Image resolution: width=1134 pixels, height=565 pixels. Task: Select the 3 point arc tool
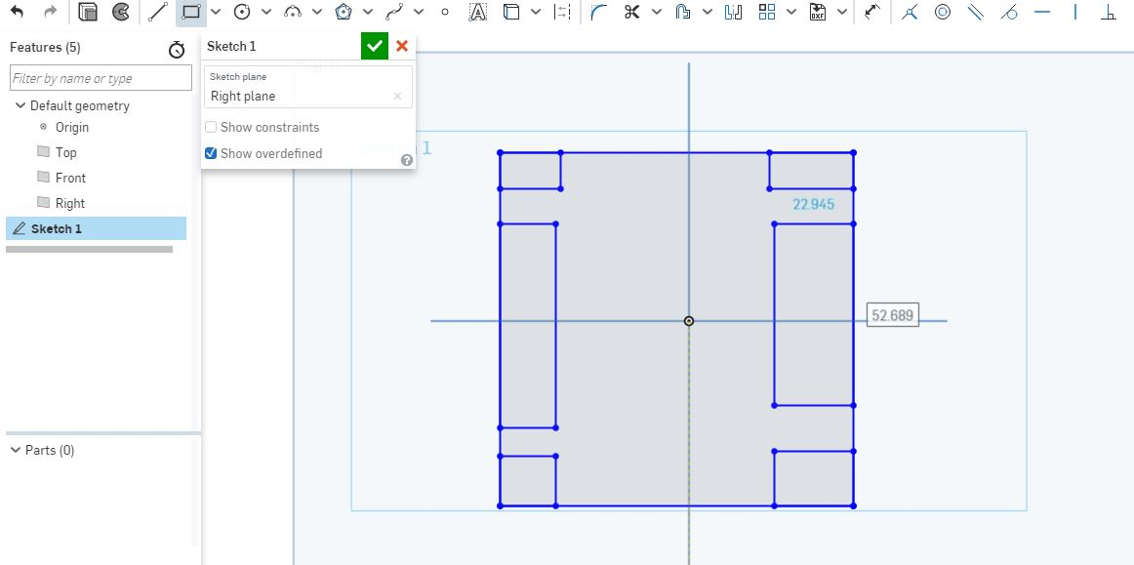[x=293, y=12]
